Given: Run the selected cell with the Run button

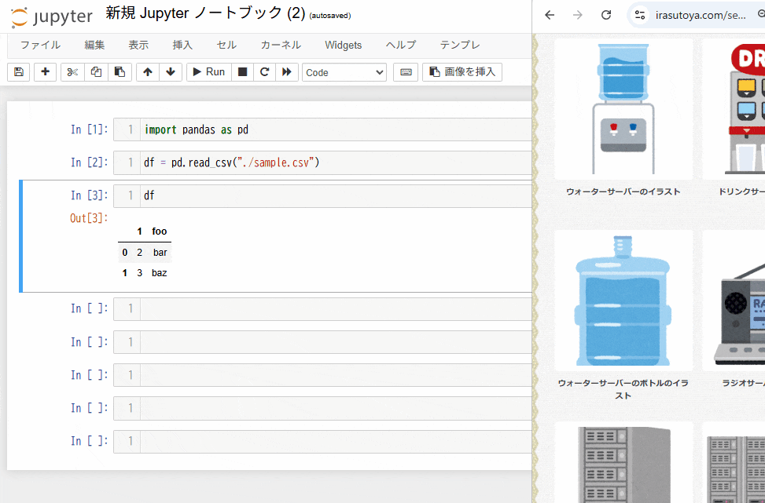Looking at the screenshot, I should click(x=207, y=71).
